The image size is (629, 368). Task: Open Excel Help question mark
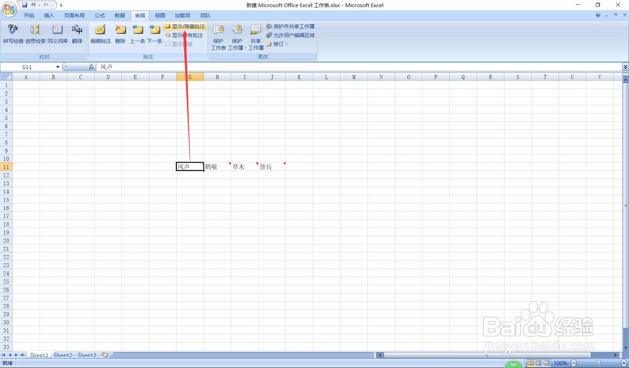tap(598, 15)
